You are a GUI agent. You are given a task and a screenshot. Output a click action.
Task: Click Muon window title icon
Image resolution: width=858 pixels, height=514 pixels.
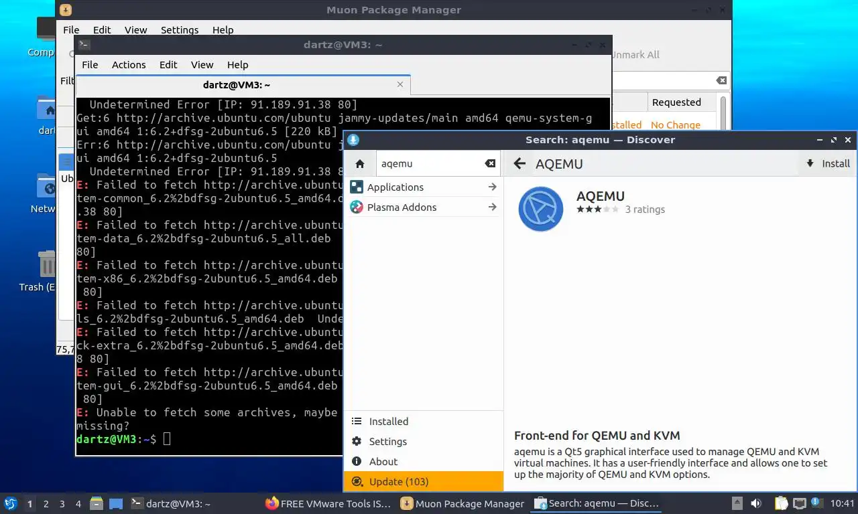pyautogui.click(x=65, y=10)
